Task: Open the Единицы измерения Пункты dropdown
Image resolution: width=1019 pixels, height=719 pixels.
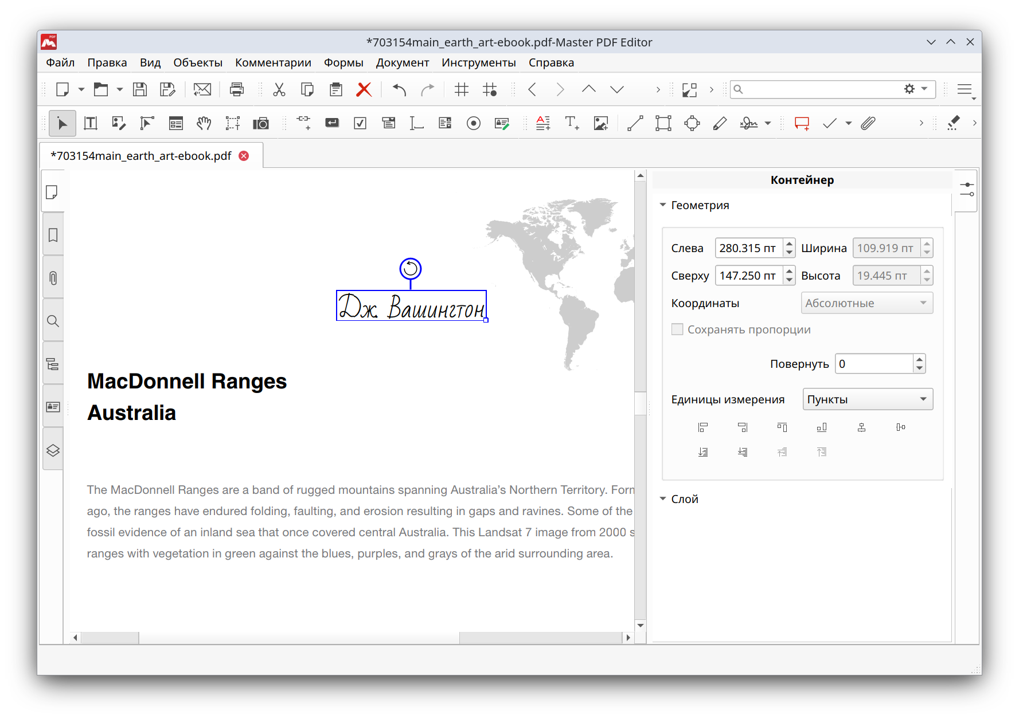Action: coord(868,399)
